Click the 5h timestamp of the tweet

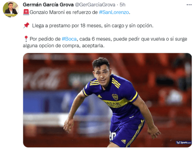122,5
